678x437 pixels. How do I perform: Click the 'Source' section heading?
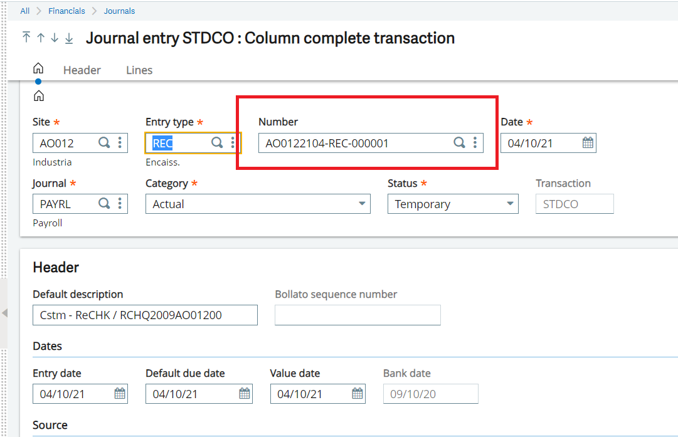(50, 425)
